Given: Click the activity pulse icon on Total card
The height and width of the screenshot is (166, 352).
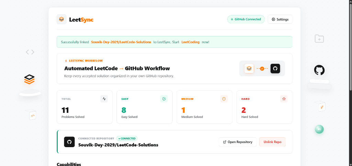Looking at the screenshot, I should click(104, 98).
